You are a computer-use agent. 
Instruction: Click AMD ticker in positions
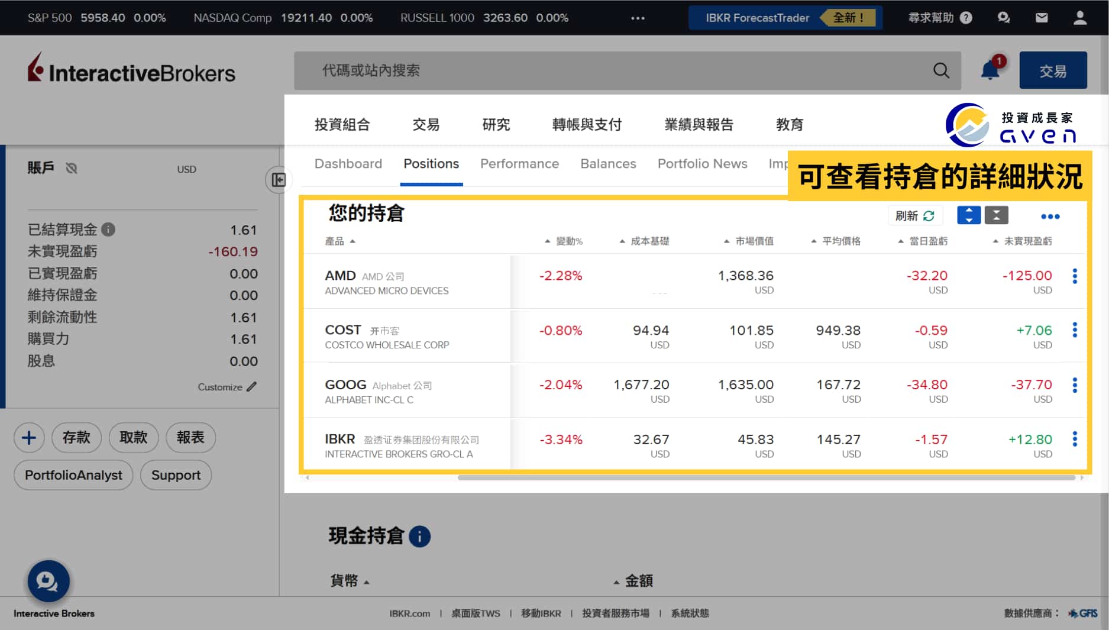point(340,276)
